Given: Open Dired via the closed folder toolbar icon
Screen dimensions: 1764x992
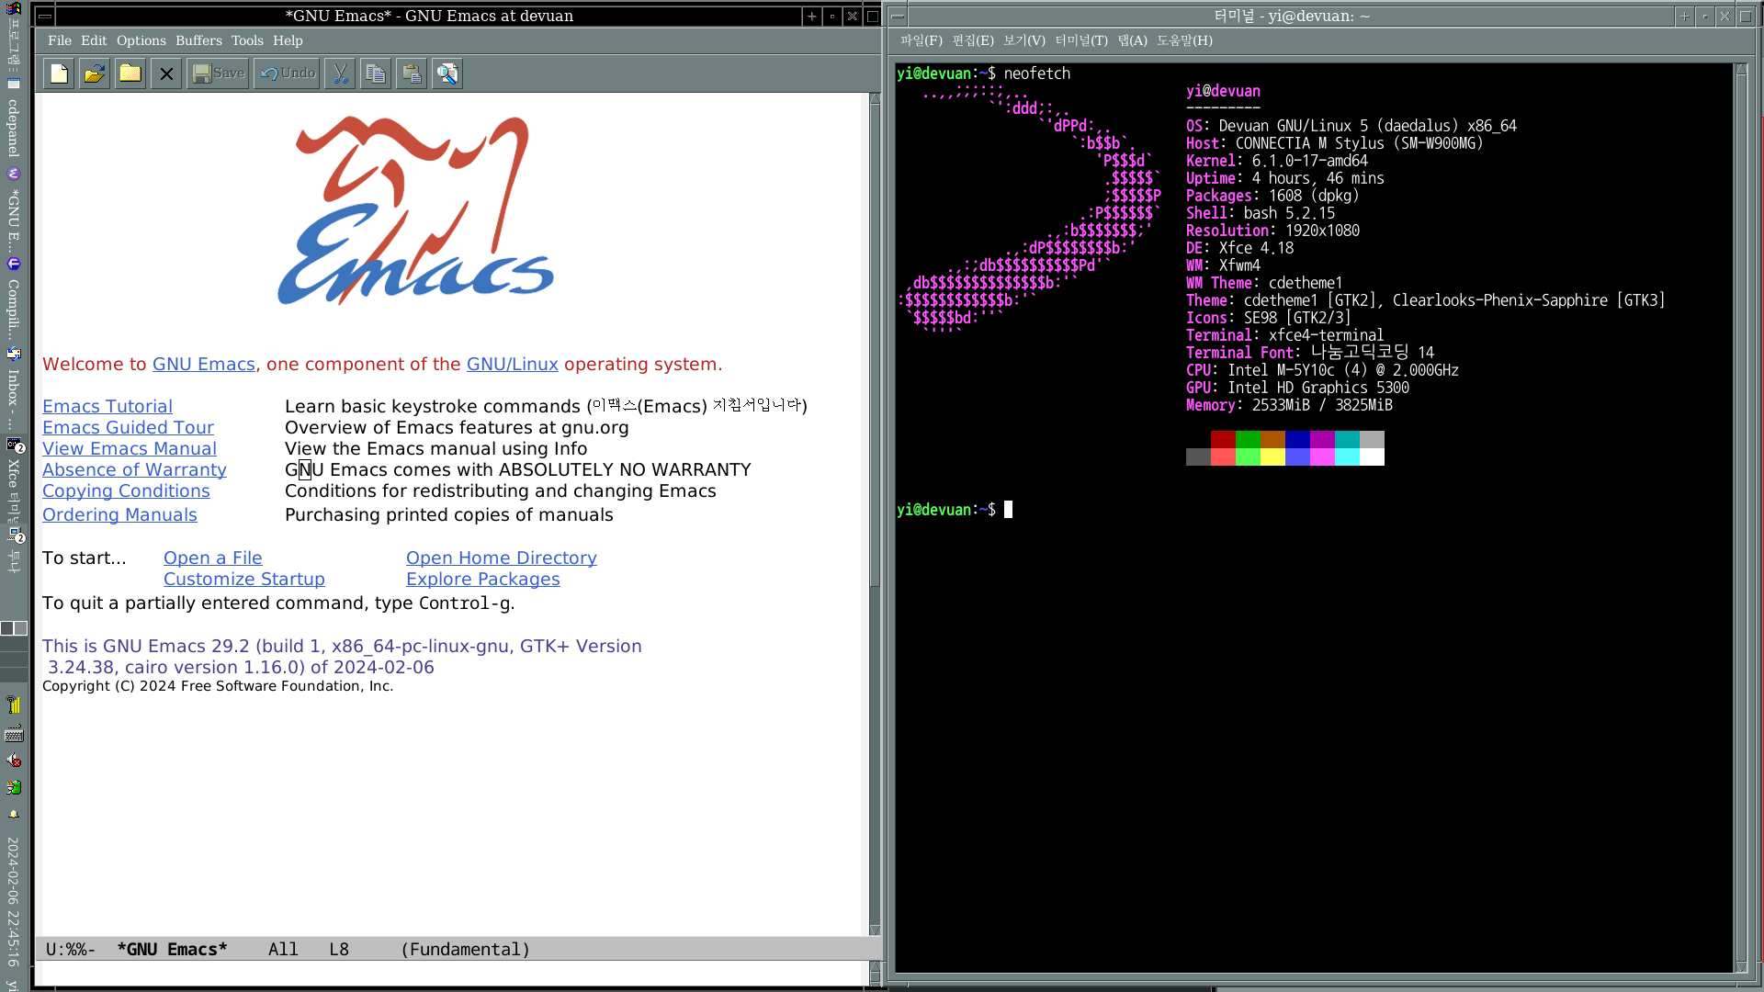Looking at the screenshot, I should [x=130, y=73].
